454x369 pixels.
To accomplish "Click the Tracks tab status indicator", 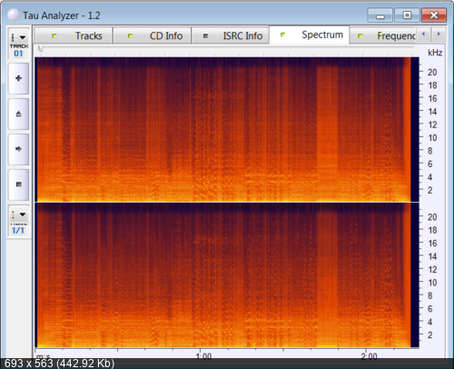I will click(x=54, y=36).
